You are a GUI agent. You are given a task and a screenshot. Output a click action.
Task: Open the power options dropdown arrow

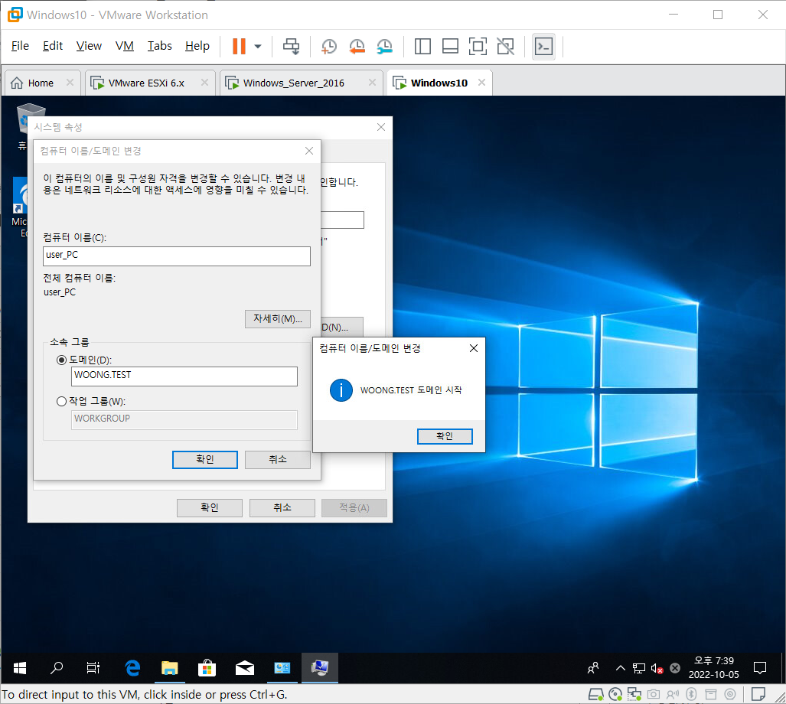[x=258, y=46]
